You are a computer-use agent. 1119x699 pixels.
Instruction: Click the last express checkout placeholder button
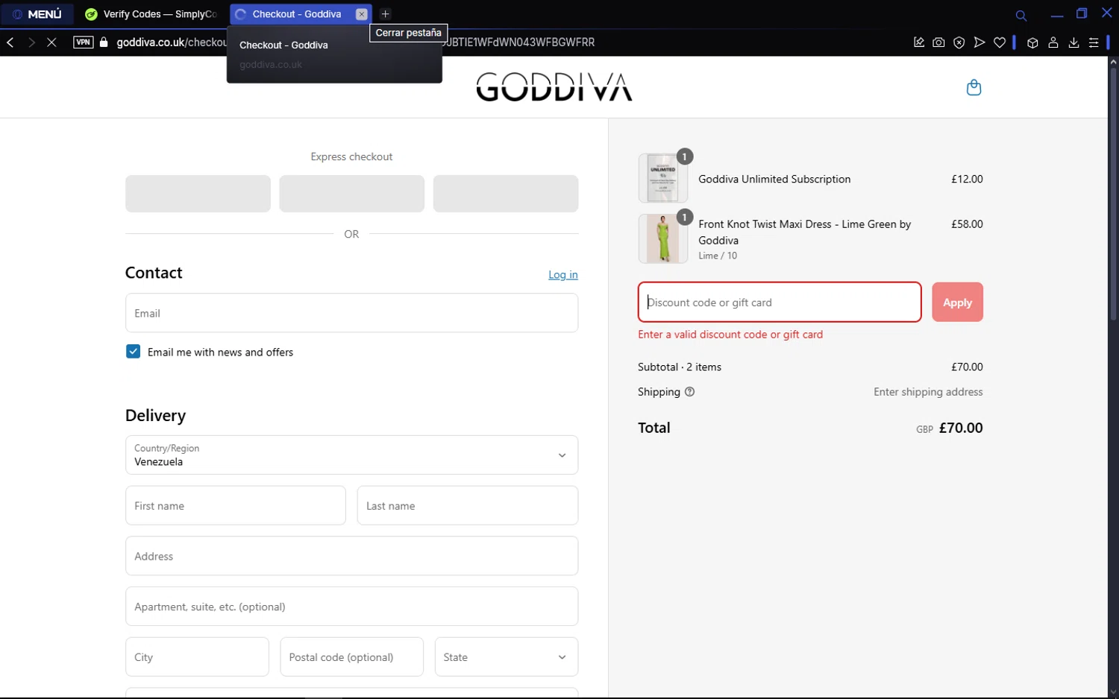[x=506, y=194]
